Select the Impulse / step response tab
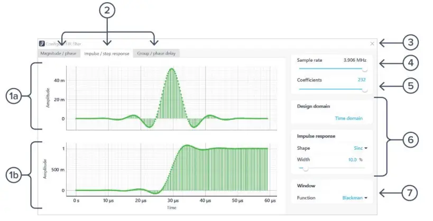 107,53
